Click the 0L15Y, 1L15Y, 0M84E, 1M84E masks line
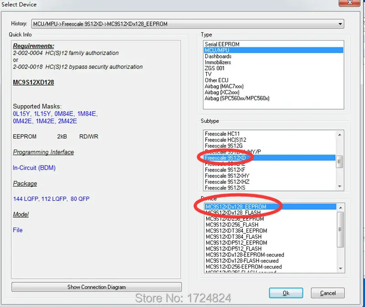This screenshot has height=307, width=365. (x=55, y=114)
